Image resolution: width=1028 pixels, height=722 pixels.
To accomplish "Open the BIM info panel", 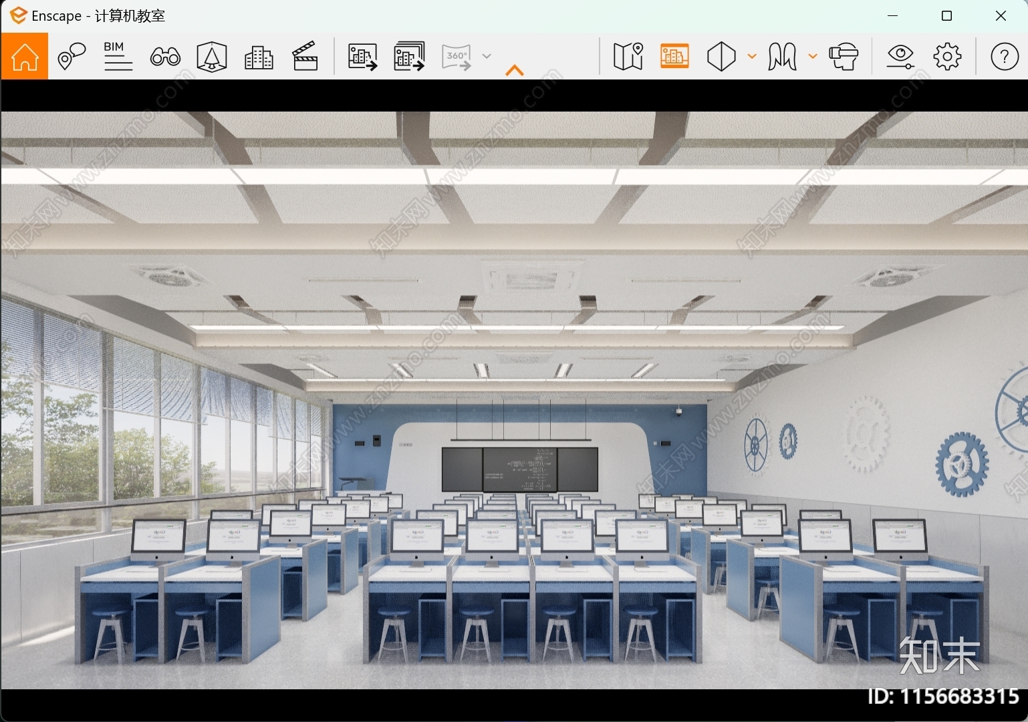I will click(x=118, y=57).
